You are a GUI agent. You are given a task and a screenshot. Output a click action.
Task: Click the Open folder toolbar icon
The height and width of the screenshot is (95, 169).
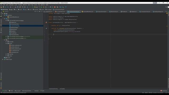(1, 7)
